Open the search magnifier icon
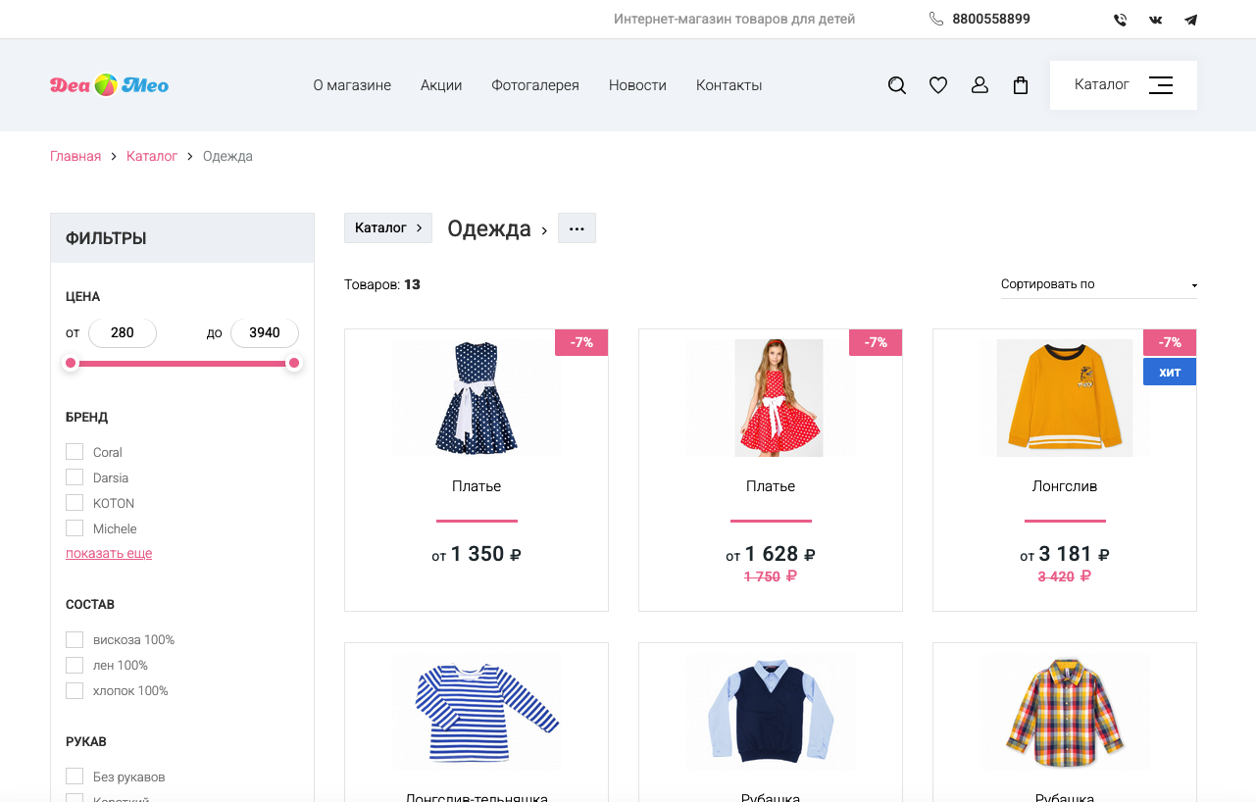 [x=896, y=85]
